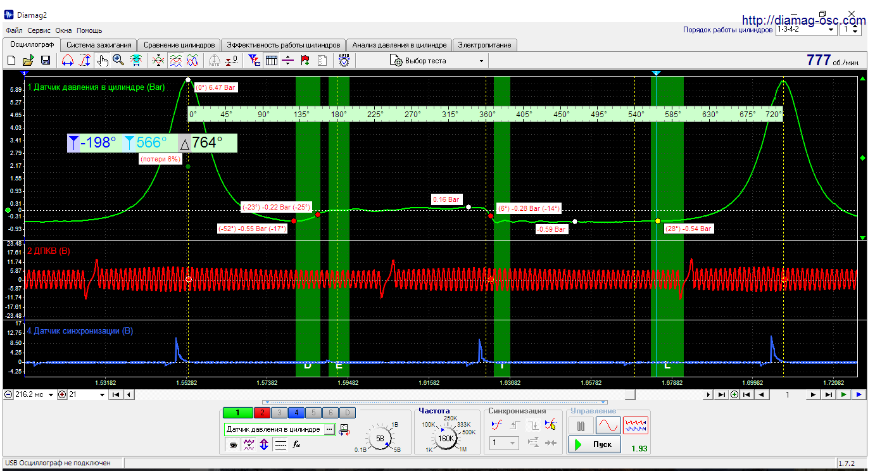Click the filter funnel toolbar icon

(x=254, y=61)
